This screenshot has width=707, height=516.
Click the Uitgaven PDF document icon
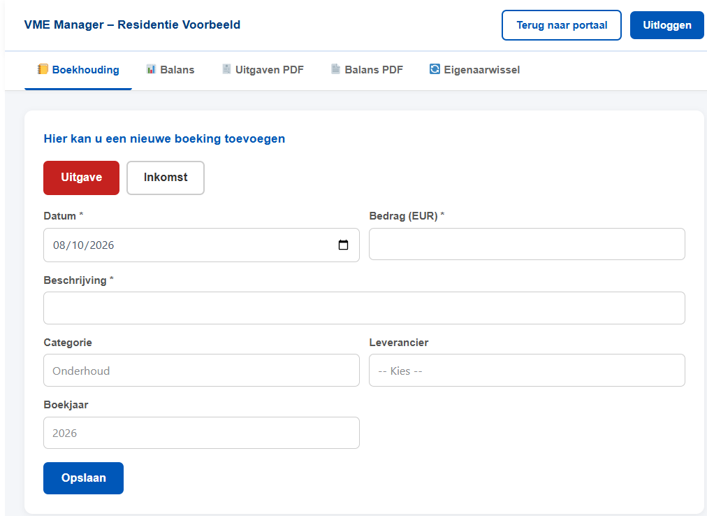point(226,69)
